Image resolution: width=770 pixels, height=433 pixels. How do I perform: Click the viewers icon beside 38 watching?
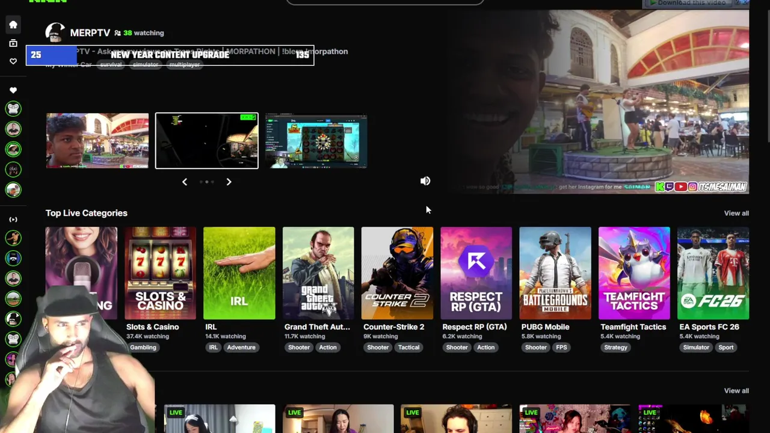tap(117, 33)
